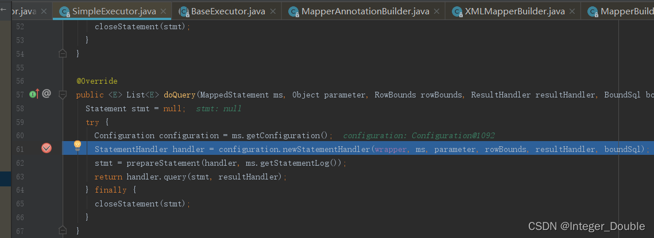Close the MapperAnnotationBuilder.java tab
This screenshot has height=238, width=654.
(x=437, y=11)
